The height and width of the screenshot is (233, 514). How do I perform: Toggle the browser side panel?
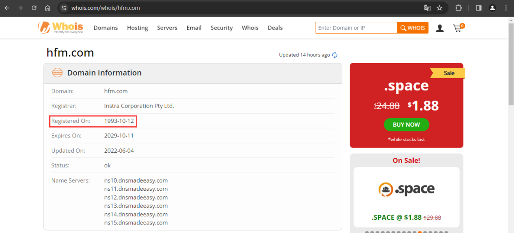point(479,8)
